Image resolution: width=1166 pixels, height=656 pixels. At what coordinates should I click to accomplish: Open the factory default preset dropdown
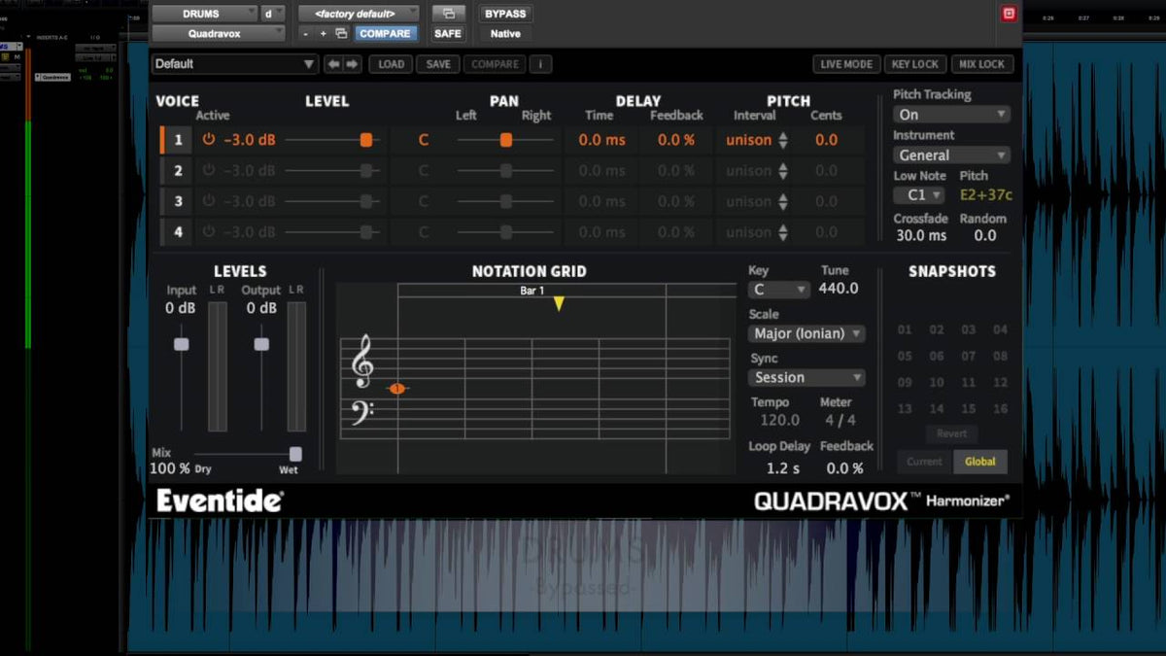pos(359,14)
